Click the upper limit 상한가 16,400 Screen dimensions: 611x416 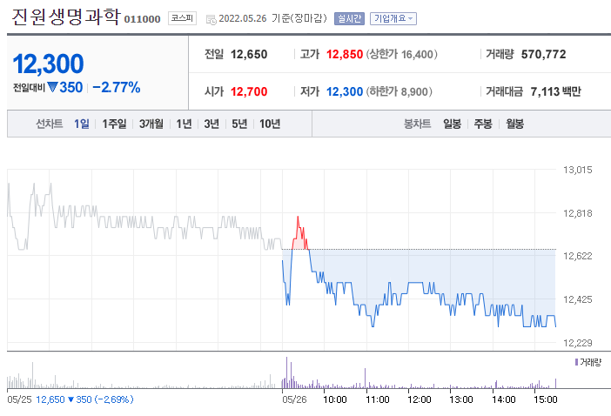[x=401, y=54]
